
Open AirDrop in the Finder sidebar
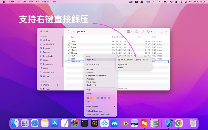coord(45,40)
